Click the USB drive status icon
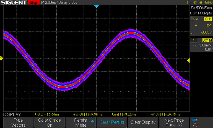This screenshot has height=128, width=213. [194, 120]
